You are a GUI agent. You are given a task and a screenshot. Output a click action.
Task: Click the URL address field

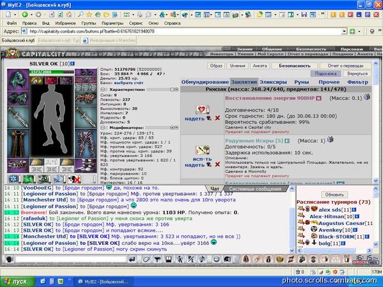click(186, 31)
